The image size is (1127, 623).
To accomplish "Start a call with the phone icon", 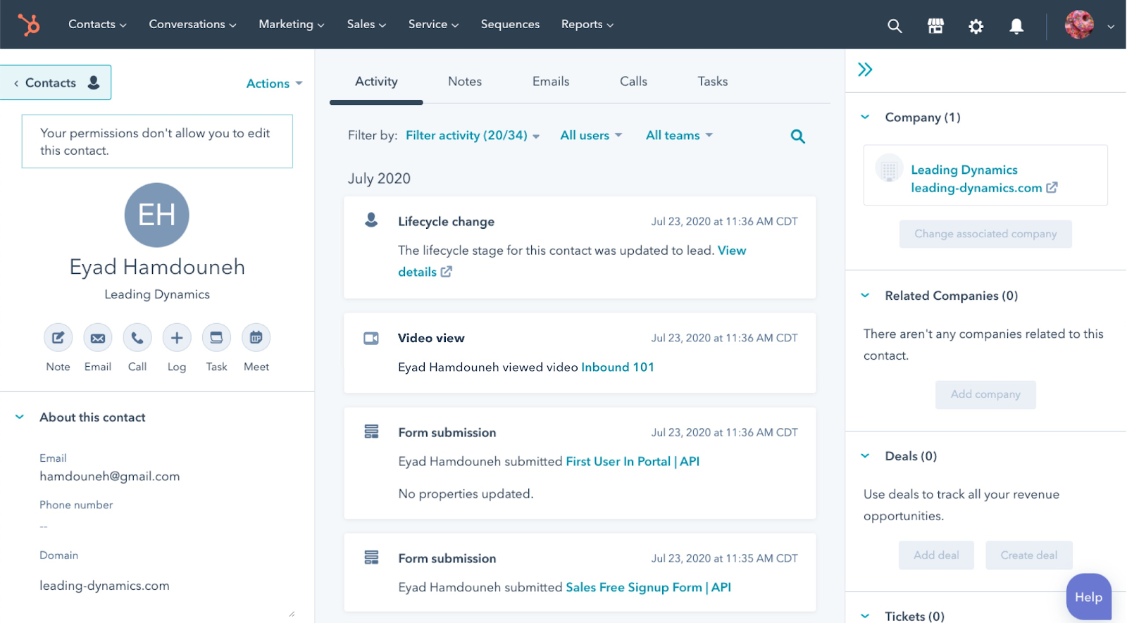I will (x=137, y=338).
